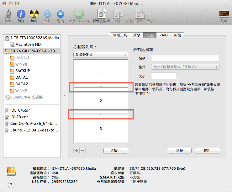
Task: Open the 分割區佈局 partition layout dropdown
Action: 101,55
